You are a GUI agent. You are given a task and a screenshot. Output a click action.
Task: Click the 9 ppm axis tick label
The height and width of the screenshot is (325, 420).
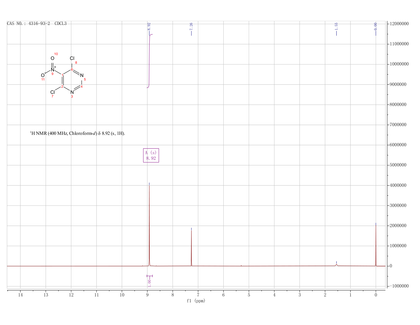click(x=147, y=295)
